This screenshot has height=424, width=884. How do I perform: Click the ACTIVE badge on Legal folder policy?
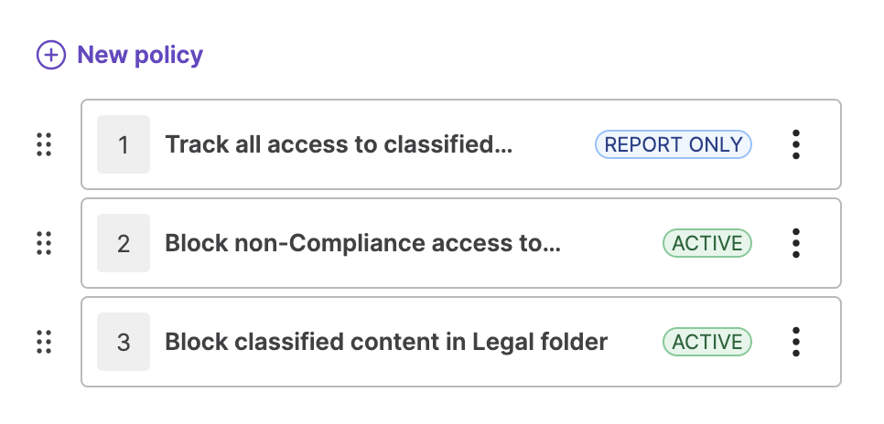(707, 342)
